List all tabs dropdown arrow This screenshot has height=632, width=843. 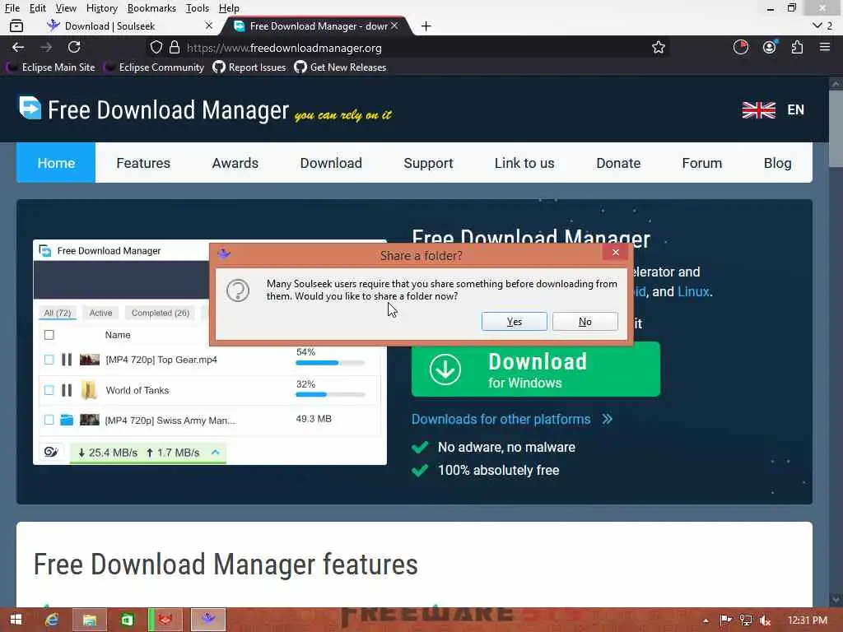[817, 26]
